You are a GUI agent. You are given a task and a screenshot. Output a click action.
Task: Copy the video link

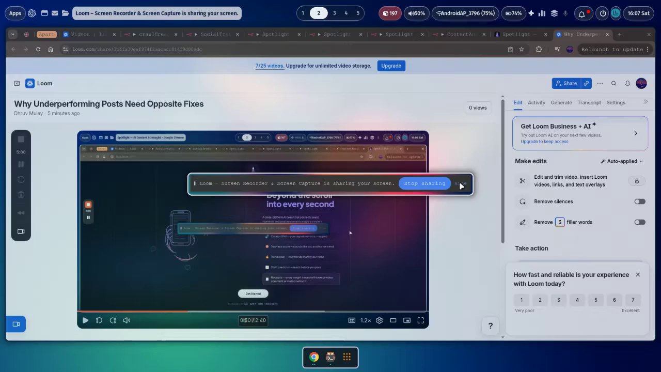pos(586,83)
